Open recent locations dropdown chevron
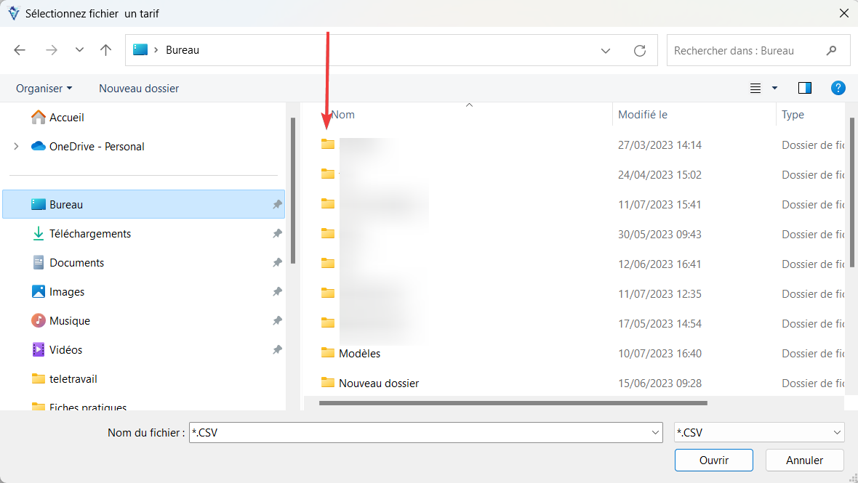Screen dimensions: 858x483 coord(79,50)
